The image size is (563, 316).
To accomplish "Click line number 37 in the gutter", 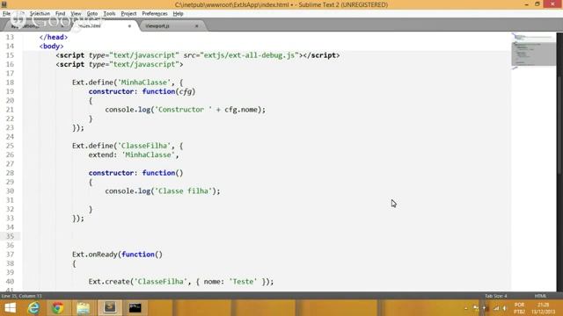I will [10, 255].
